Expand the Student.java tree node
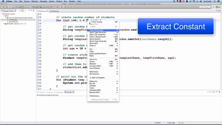This screenshot has width=222, height=125. point(8,22)
